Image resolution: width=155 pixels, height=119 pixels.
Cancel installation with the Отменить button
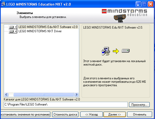140,115
